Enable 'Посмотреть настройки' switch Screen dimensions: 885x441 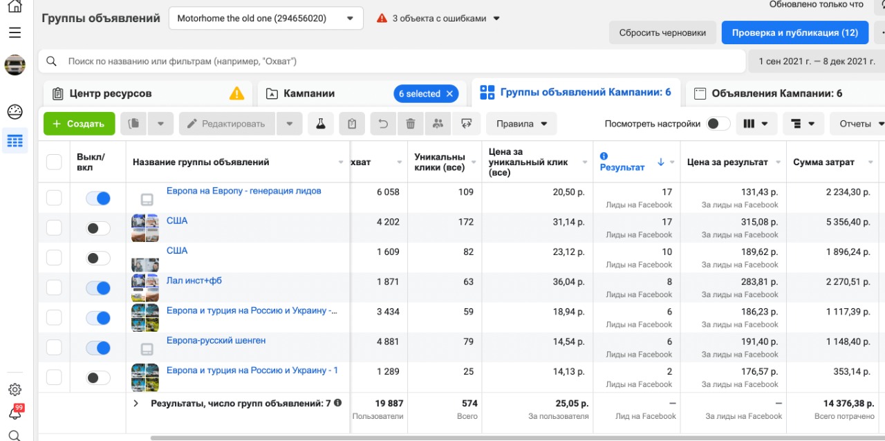click(x=718, y=124)
